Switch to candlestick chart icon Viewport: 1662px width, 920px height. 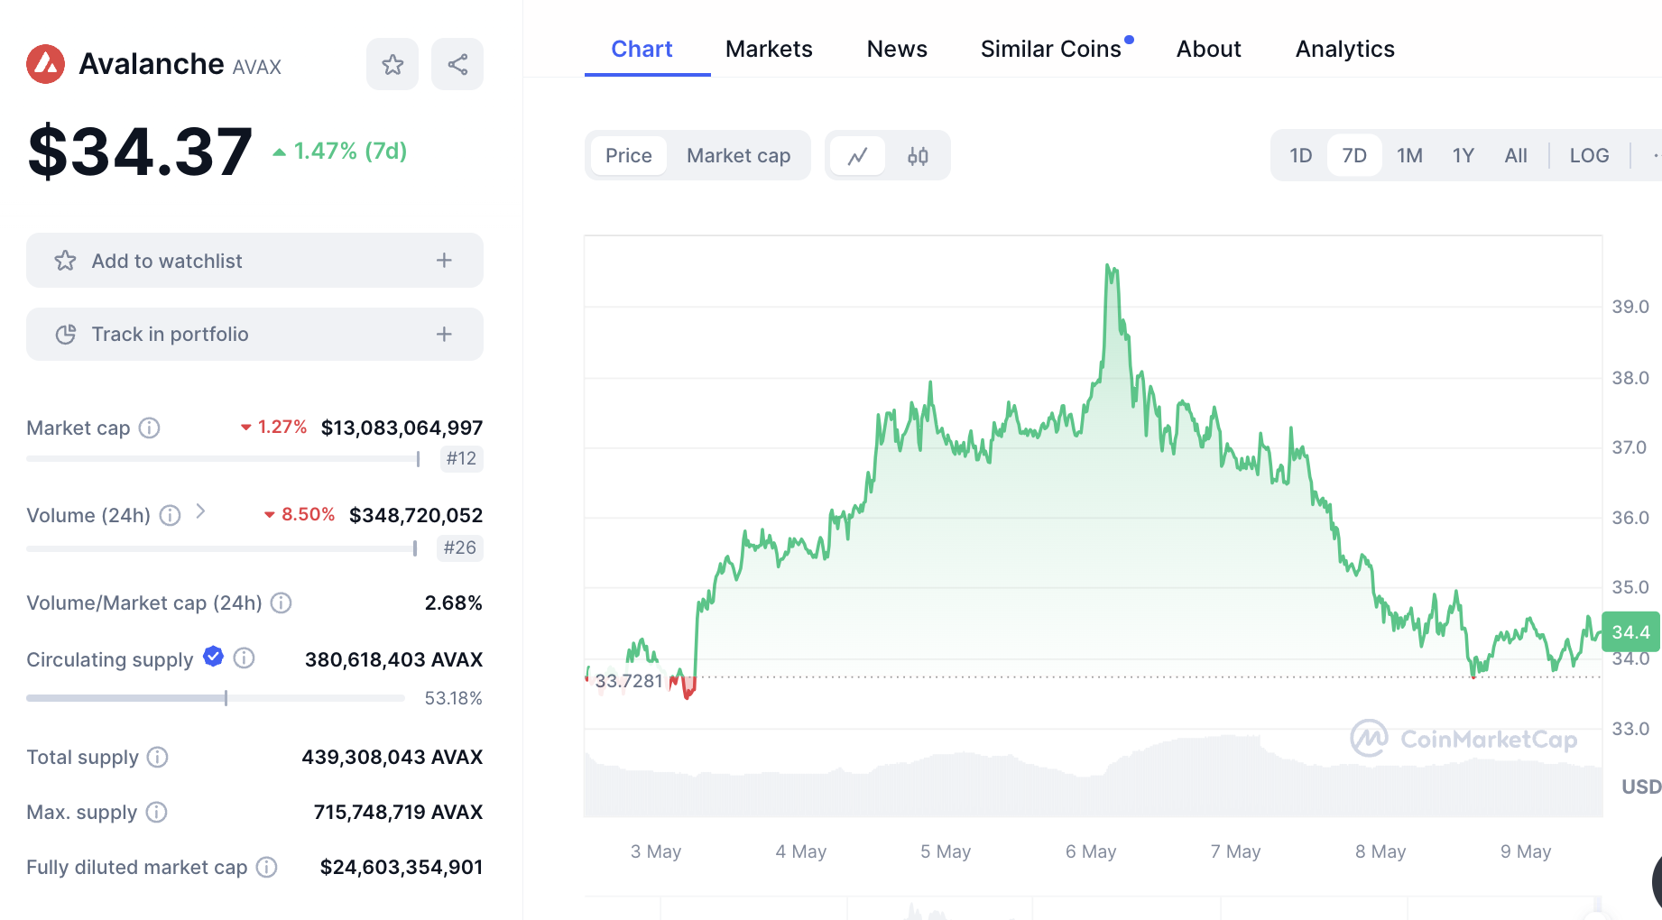click(918, 156)
